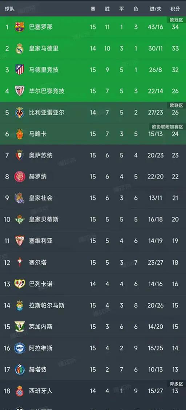The width and height of the screenshot is (186, 410).
Task: Open the Real Betis green crest
Action: point(20,219)
